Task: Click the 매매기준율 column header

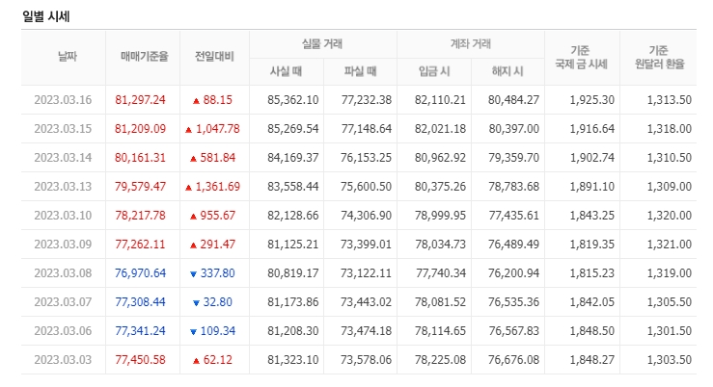Action: 144,56
